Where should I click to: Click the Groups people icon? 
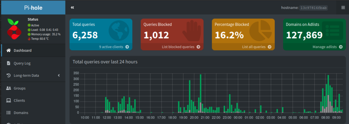pos(9,88)
